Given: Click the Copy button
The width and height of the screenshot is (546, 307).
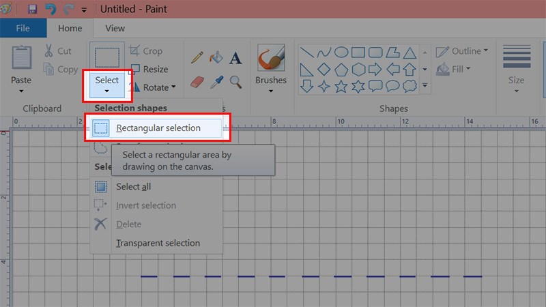Looking at the screenshot, I should coord(61,70).
